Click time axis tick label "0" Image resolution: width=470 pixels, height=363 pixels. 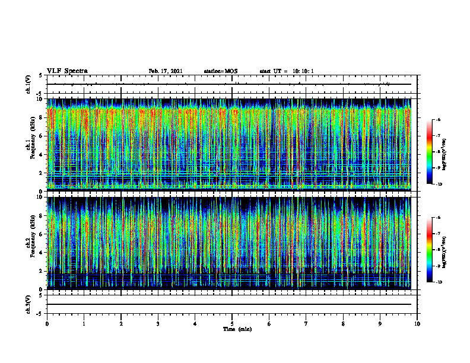(47, 324)
